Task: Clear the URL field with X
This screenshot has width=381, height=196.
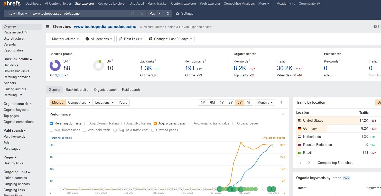Action: click(142, 14)
